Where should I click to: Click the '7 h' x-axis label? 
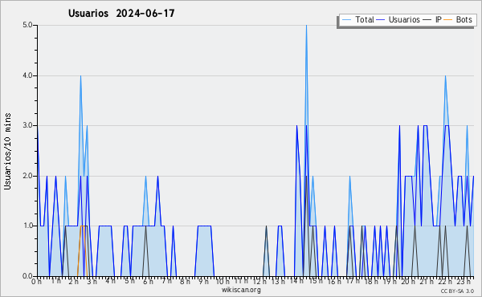pyautogui.click(x=166, y=281)
